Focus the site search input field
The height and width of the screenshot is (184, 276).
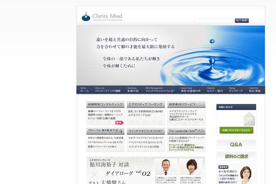[213, 21]
